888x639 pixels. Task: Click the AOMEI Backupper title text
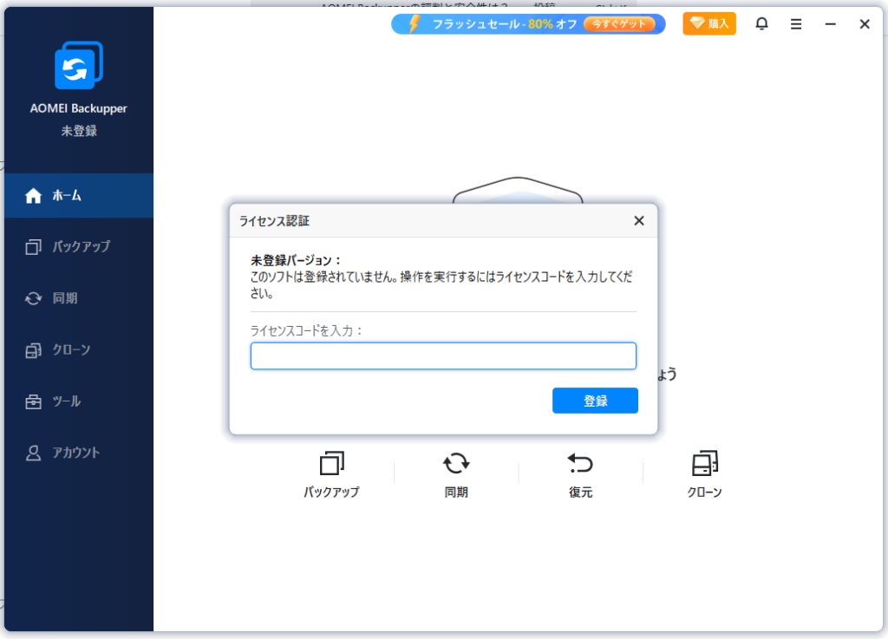[79, 108]
